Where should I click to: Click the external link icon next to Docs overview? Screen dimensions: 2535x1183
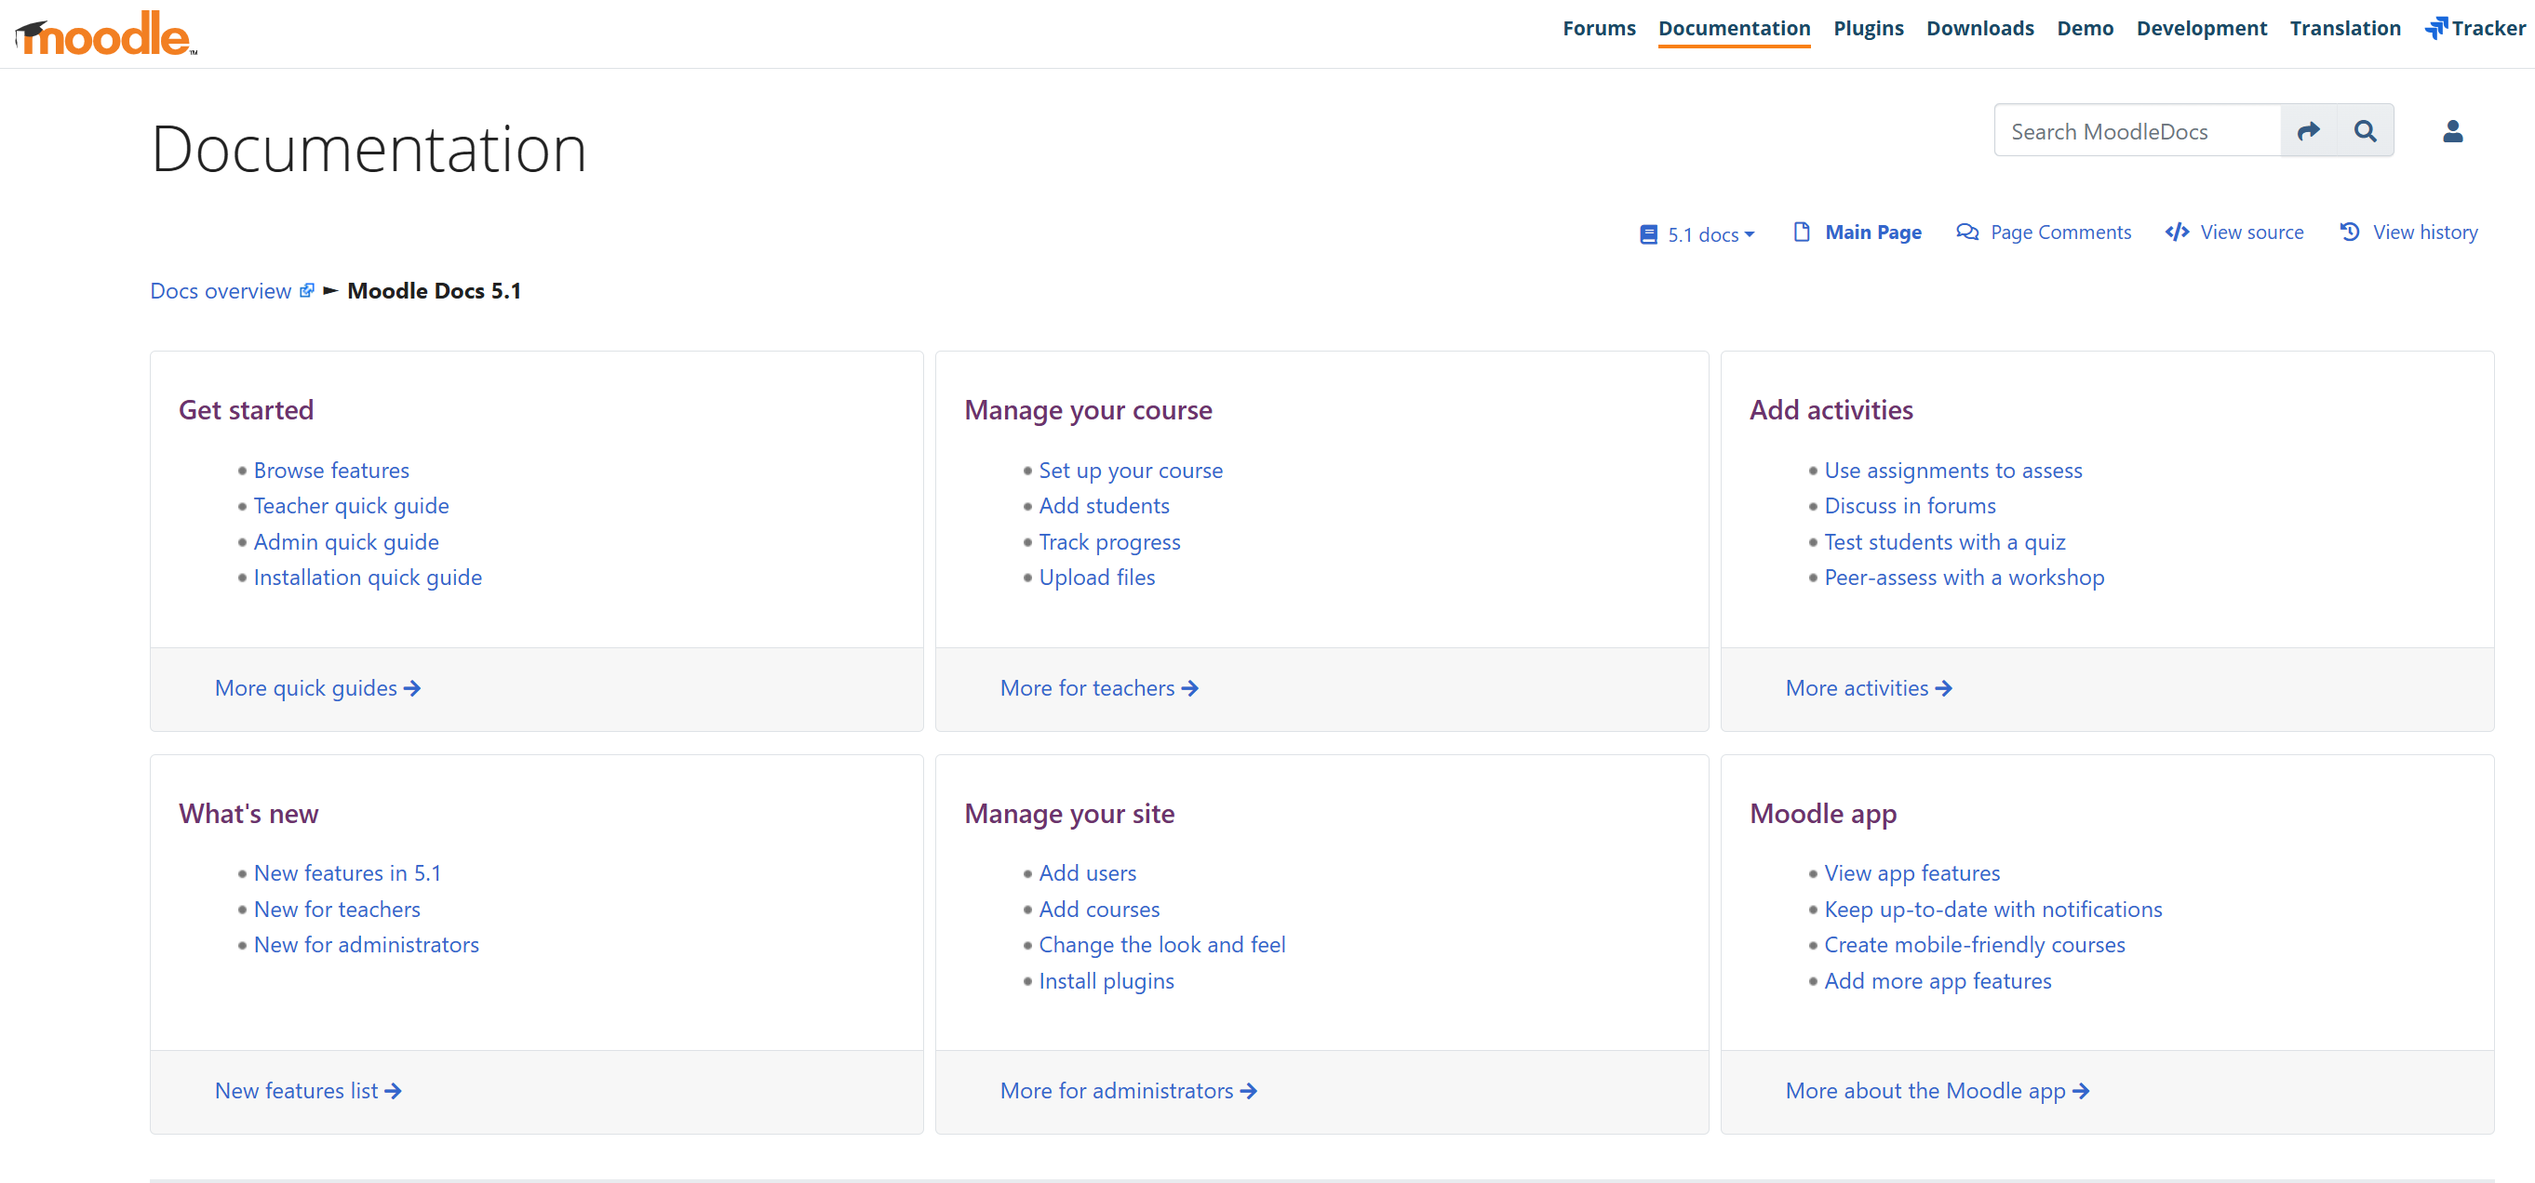(x=307, y=289)
